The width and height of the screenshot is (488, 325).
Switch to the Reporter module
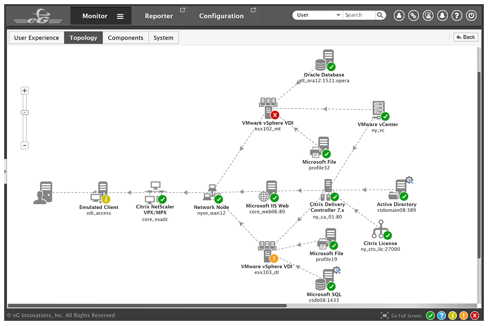(159, 16)
